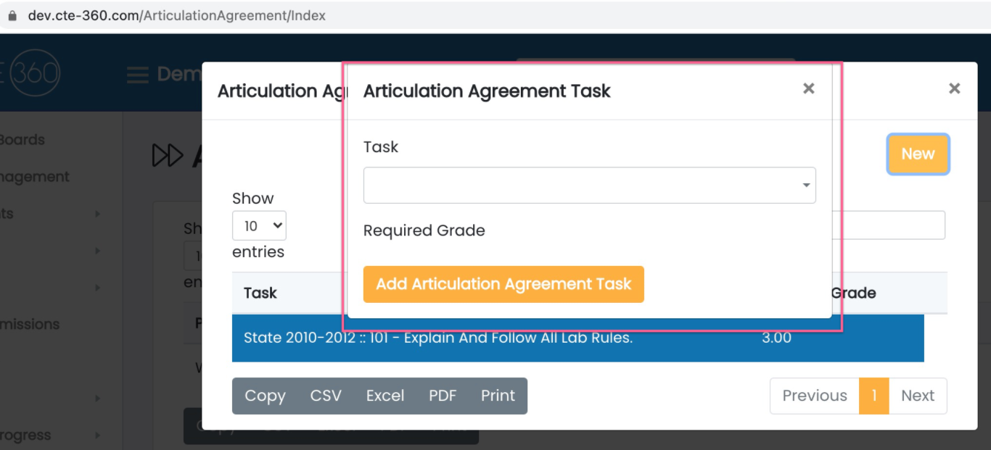This screenshot has height=450, width=991.
Task: Click the lock icon in the address bar
Action: click(12, 15)
